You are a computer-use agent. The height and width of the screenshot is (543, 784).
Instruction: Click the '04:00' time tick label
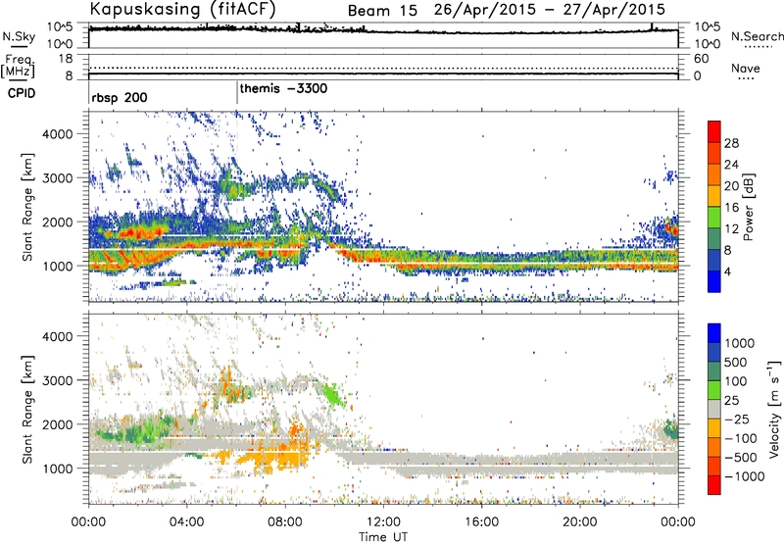point(187,522)
